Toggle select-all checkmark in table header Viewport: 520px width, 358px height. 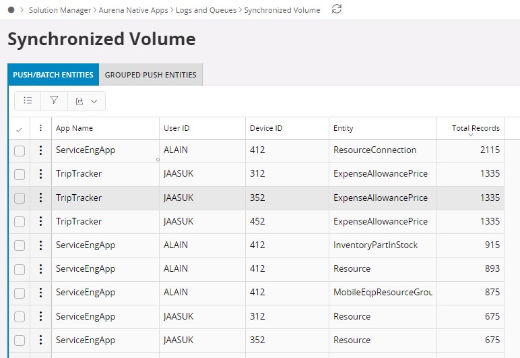[x=19, y=129]
